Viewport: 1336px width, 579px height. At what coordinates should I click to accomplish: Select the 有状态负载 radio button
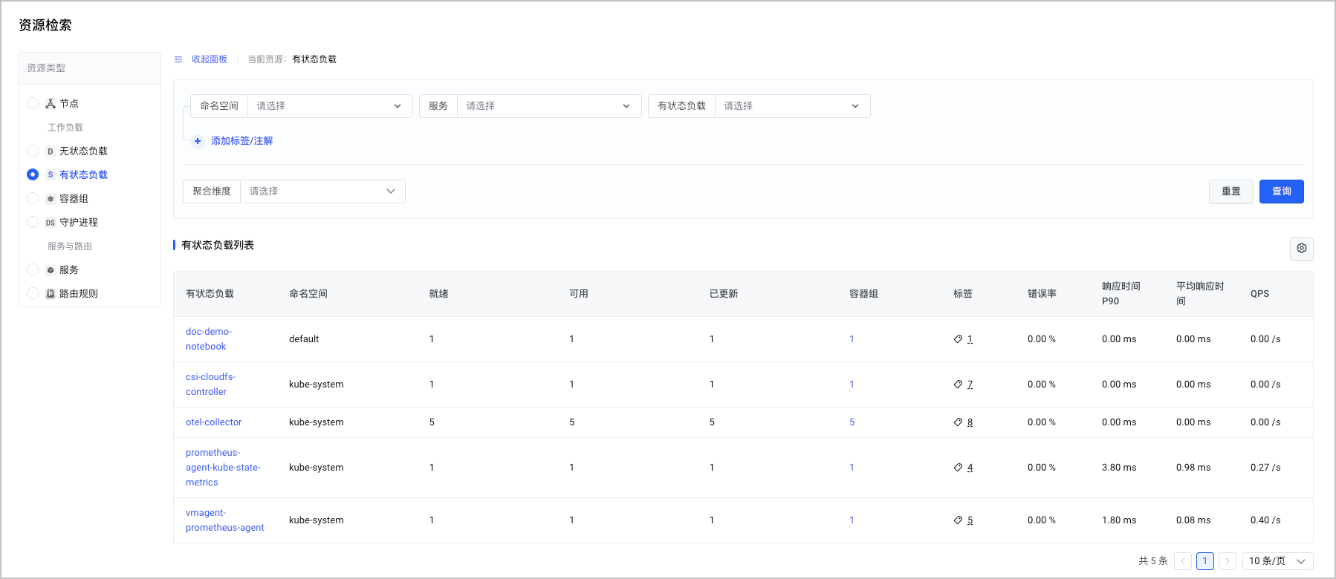coord(33,175)
